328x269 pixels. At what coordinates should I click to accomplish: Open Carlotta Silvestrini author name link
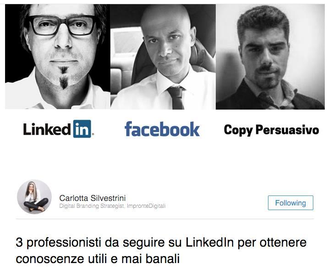coord(93,198)
